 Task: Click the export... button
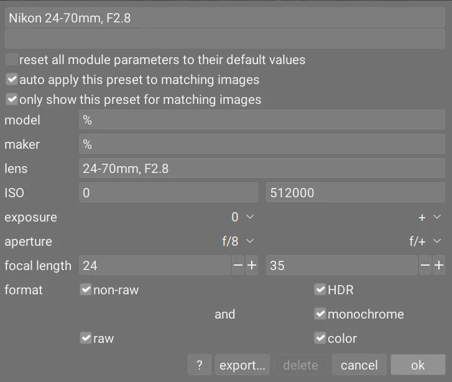coord(242,365)
